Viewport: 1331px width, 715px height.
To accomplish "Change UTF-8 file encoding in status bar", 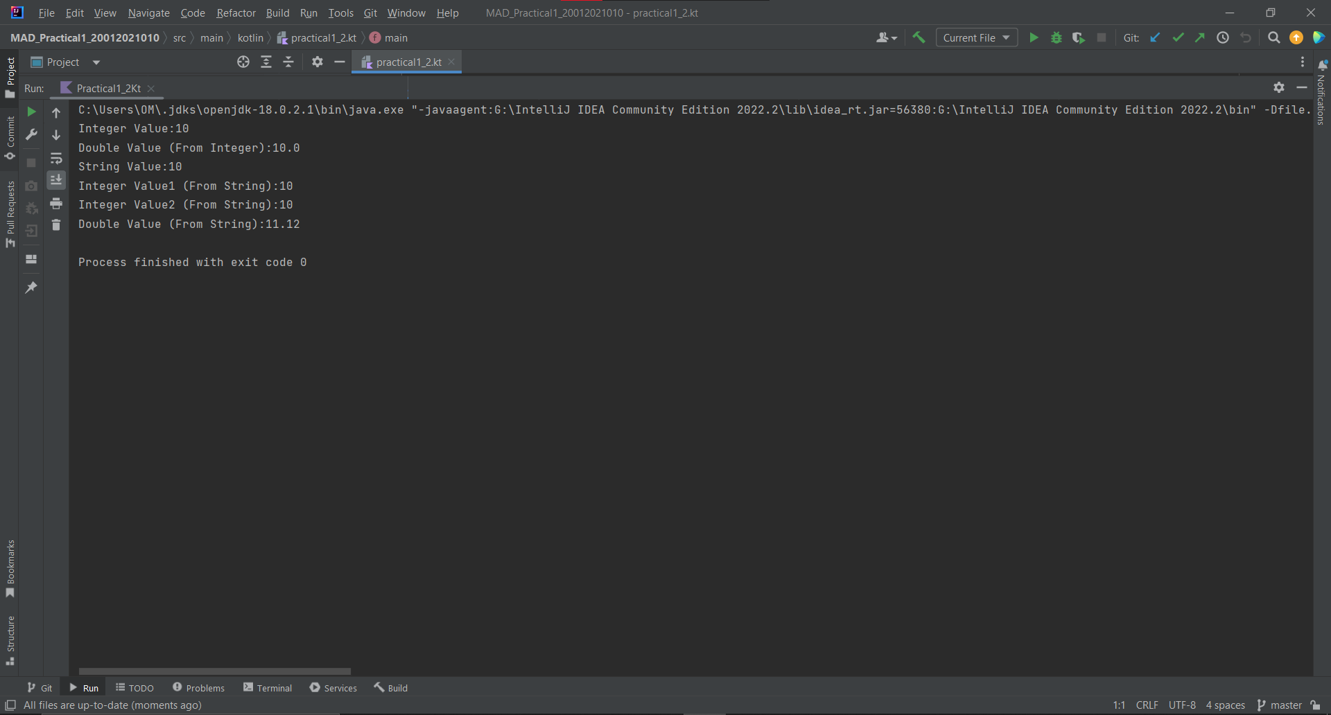I will 1182,705.
